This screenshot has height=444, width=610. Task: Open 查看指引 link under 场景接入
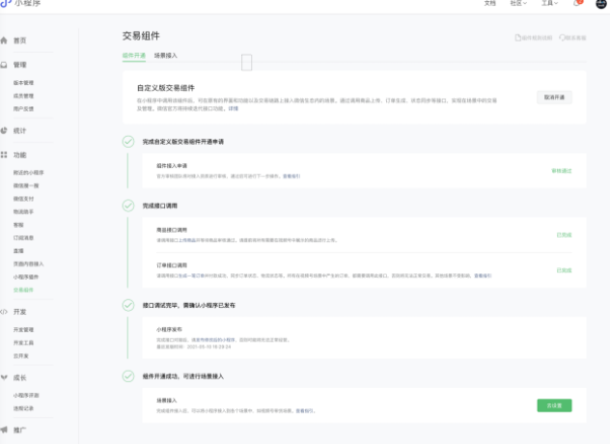[305, 411]
